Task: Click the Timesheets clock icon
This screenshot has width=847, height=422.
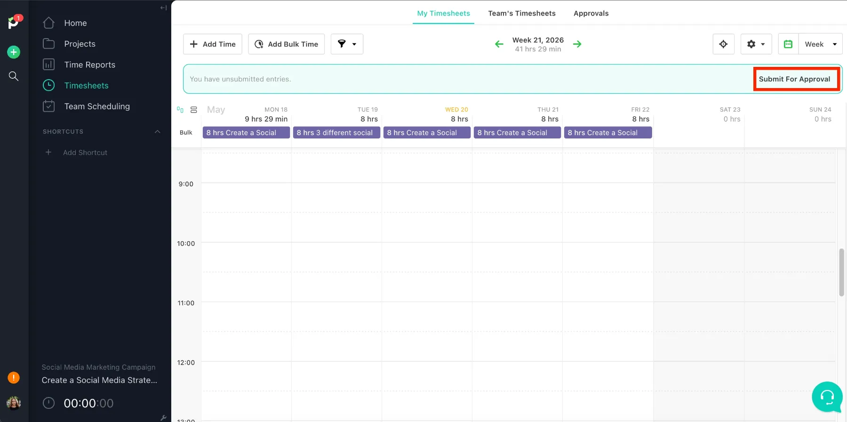Action: click(48, 85)
